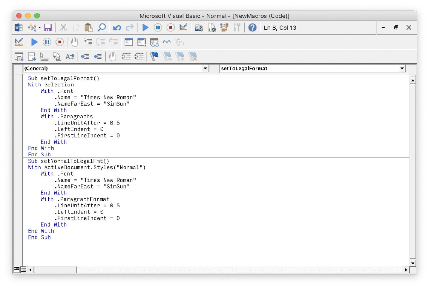Open Find with the magnifying glass icon
The image size is (429, 288).
pos(102,28)
